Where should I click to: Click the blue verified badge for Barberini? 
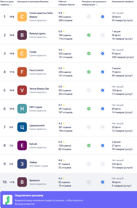click(x=103, y=182)
